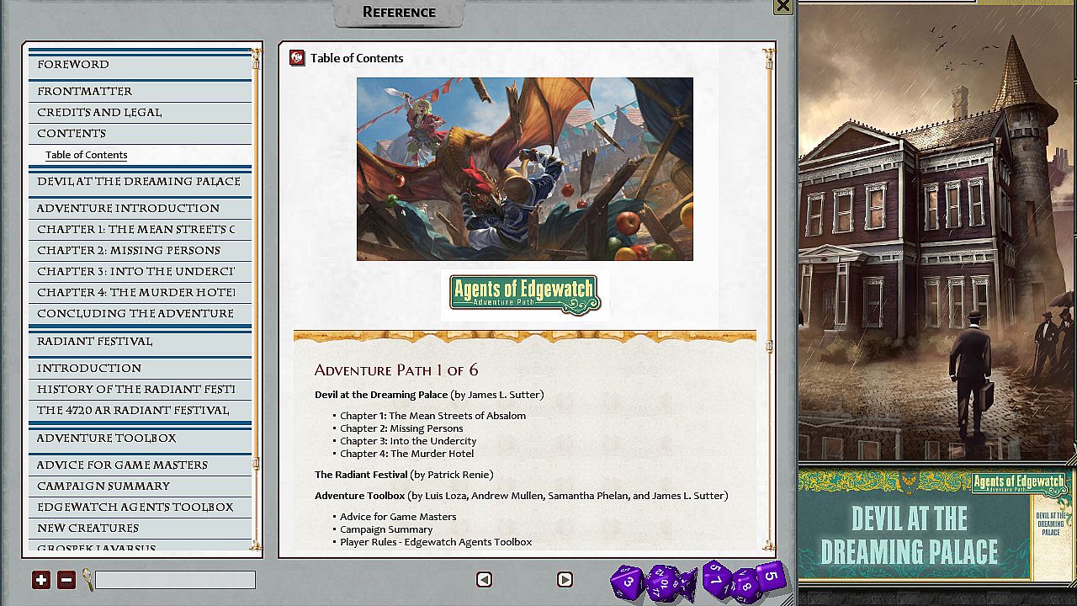The width and height of the screenshot is (1077, 606).
Task: Click Chapter 3: Into the Undercity bullet
Action: point(408,441)
